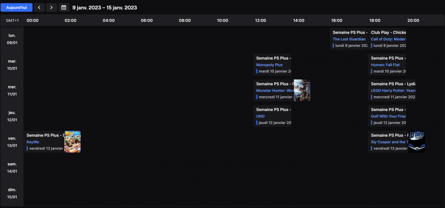The height and width of the screenshot is (208, 445).
Task: Click the Aujourd'hui button
Action: point(16,7)
